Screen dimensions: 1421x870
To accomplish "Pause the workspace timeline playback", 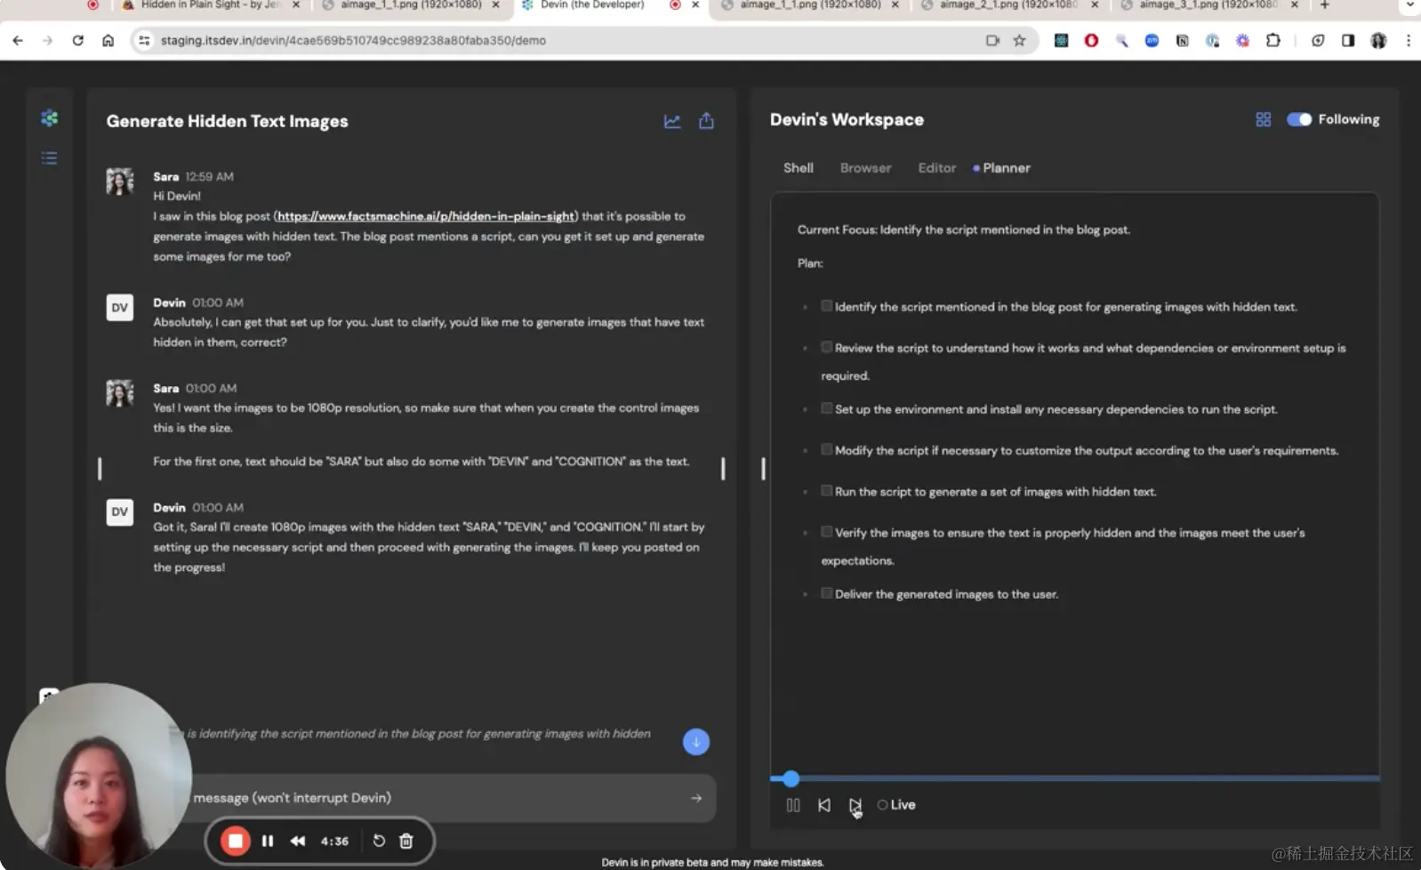I will [x=793, y=805].
